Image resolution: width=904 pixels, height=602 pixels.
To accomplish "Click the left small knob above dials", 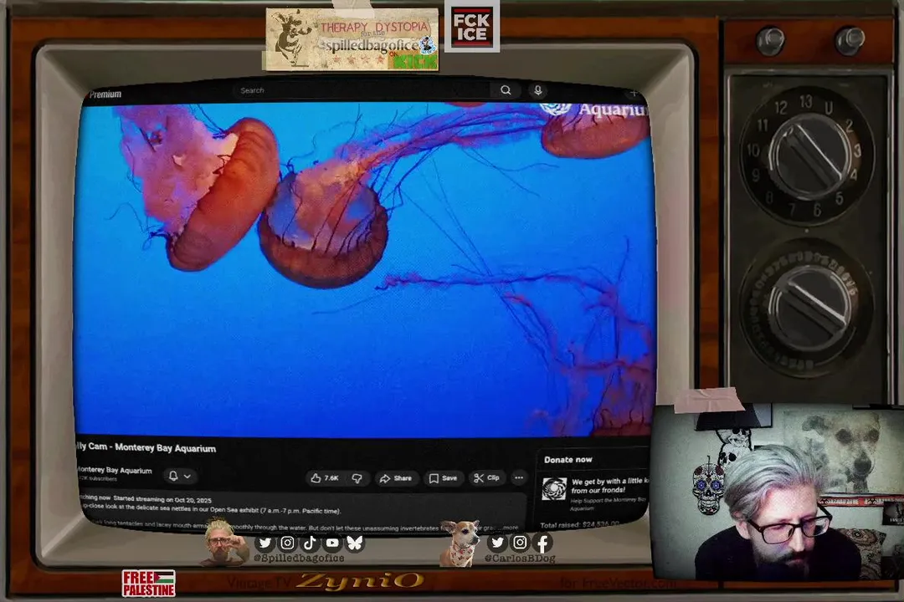I will 770,41.
